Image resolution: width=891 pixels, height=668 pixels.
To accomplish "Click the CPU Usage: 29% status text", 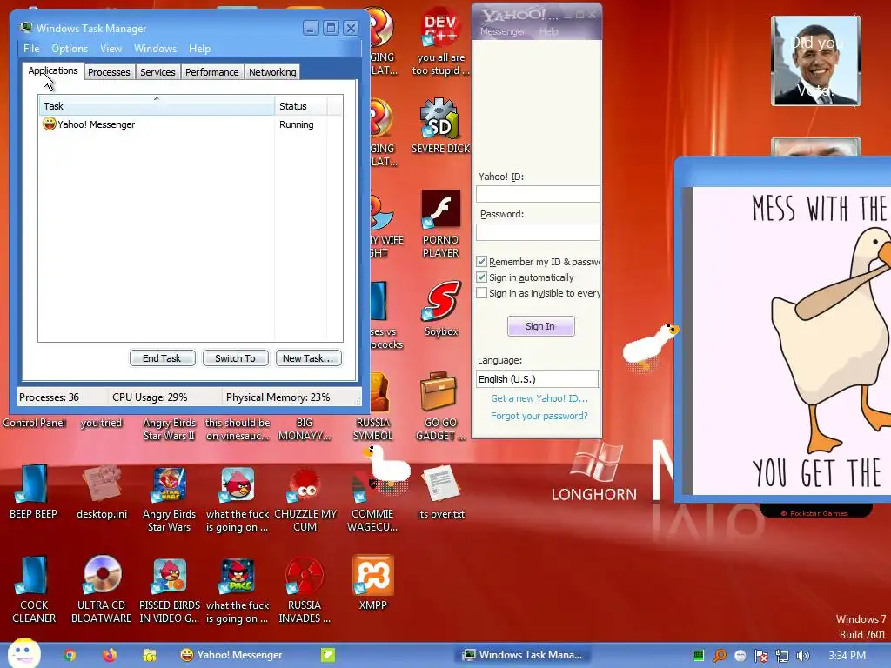I will pos(150,397).
